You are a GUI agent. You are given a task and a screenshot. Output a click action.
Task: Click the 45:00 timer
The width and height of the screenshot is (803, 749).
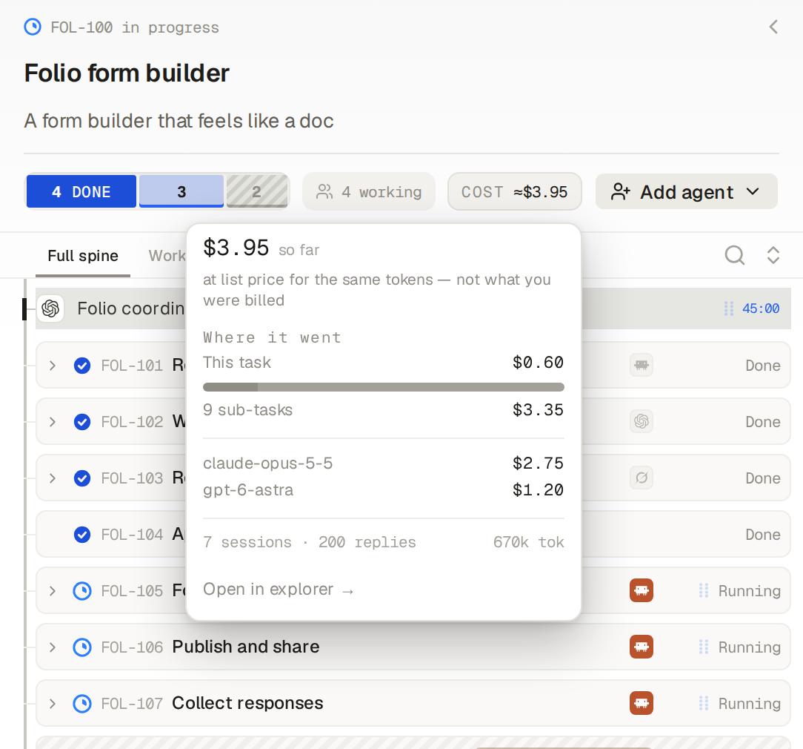761,308
